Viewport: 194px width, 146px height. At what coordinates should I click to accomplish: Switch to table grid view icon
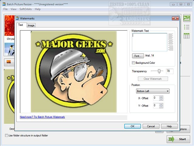(x=187, y=36)
